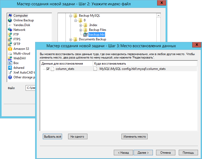Screen dimensions: 202x159
Task: Click the 'Файл' path input field
Action: pyautogui.click(x=30, y=88)
